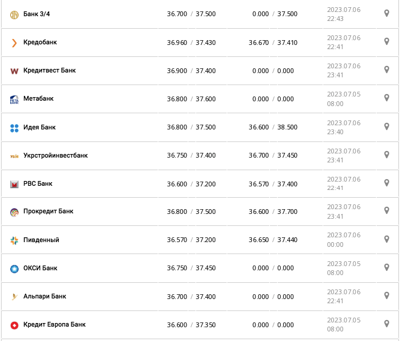Click the Банк 3/4 logo icon
400x341 pixels.
(x=14, y=14)
